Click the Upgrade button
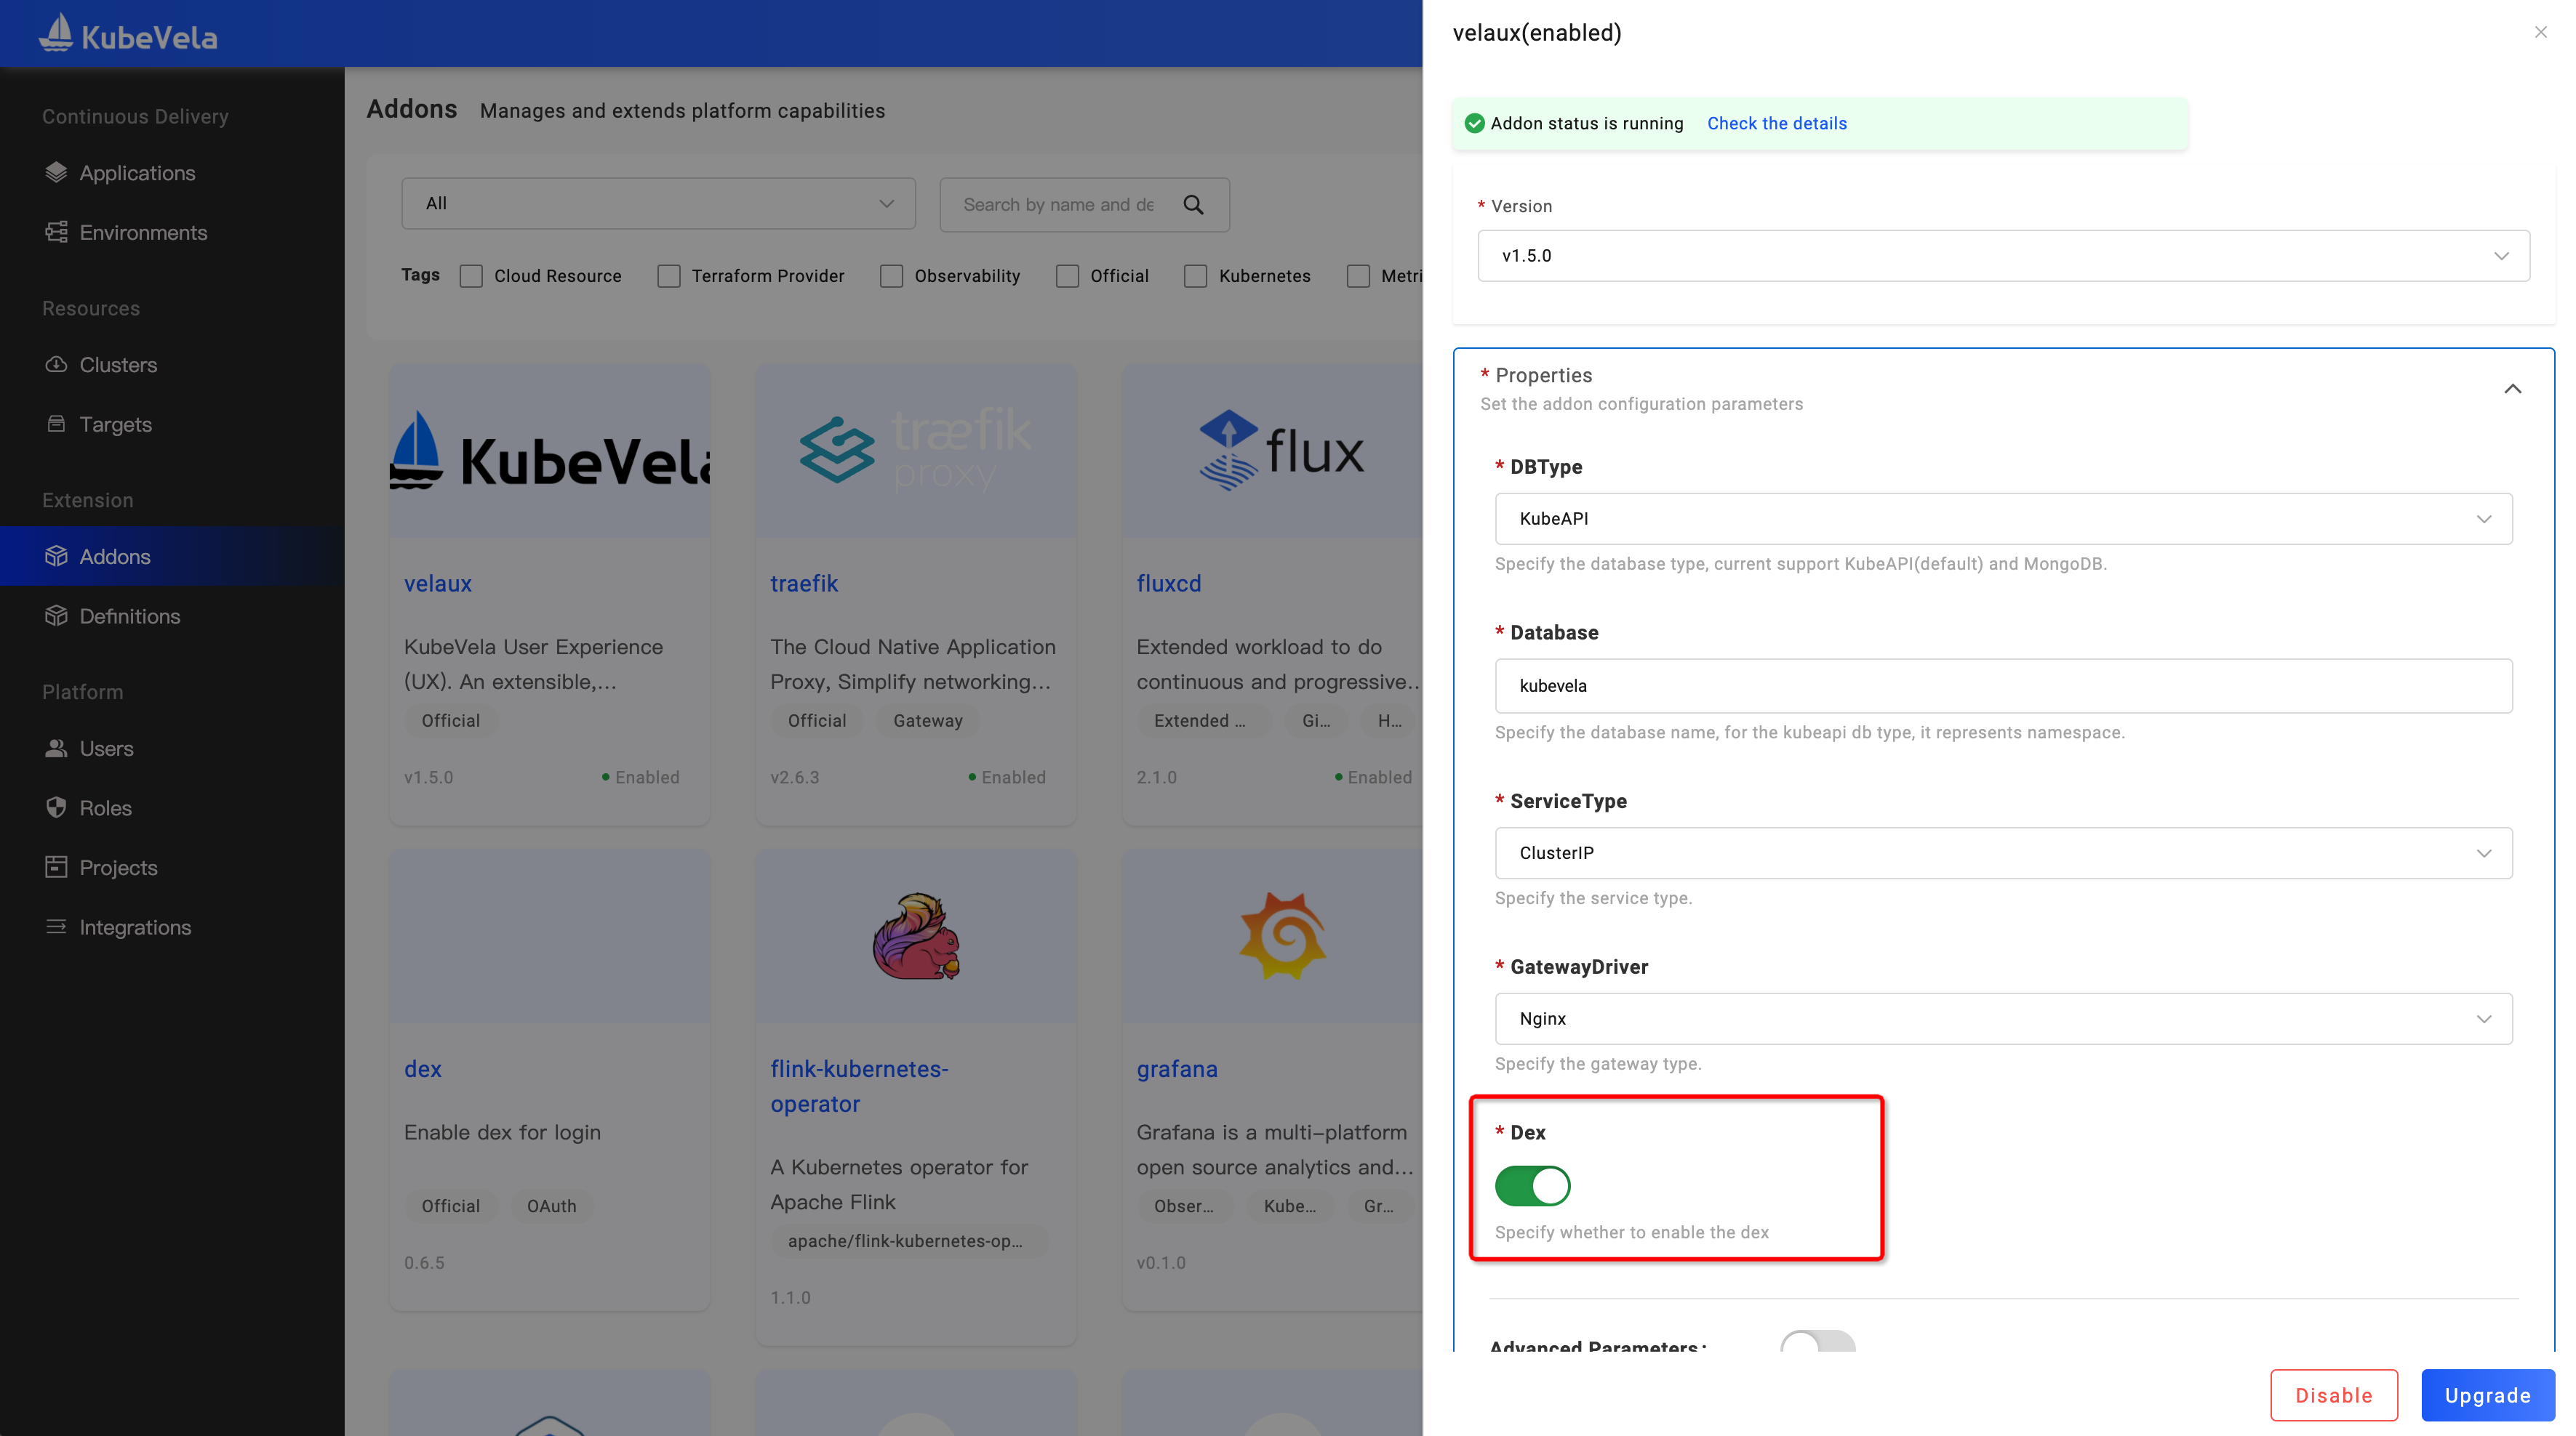This screenshot has width=2576, height=1436. click(2487, 1395)
